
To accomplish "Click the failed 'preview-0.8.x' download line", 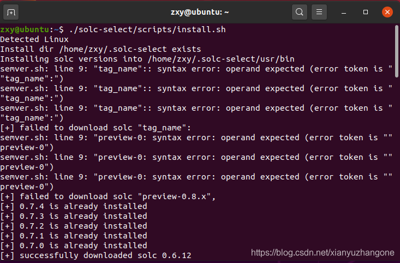I will (108, 196).
